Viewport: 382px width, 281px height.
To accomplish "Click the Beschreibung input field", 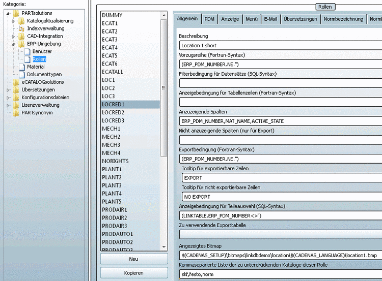I will click(x=281, y=45).
